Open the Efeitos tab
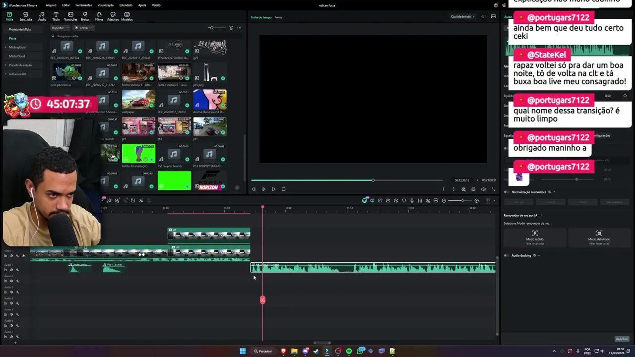Screen dimensions: 635x357 pyautogui.click(x=85, y=16)
